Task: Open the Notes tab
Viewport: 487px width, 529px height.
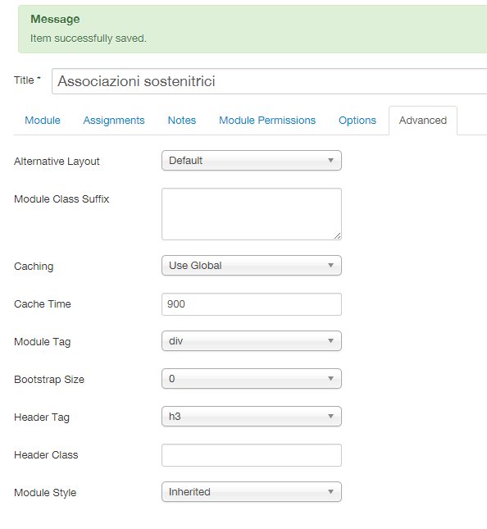Action: pos(182,121)
